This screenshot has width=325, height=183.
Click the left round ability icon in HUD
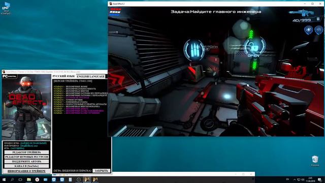click(308, 30)
